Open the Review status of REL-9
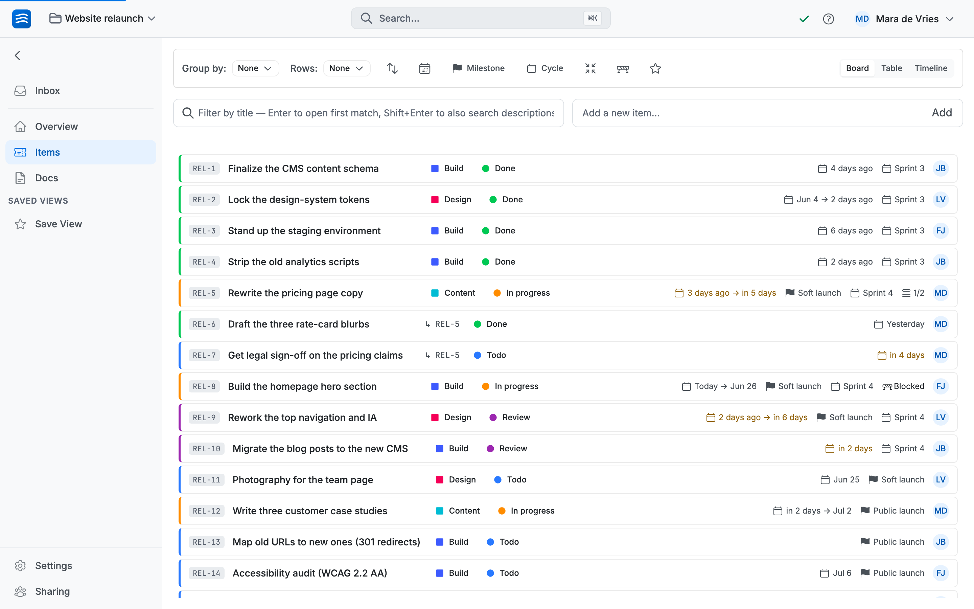The width and height of the screenshot is (974, 609). click(x=510, y=418)
